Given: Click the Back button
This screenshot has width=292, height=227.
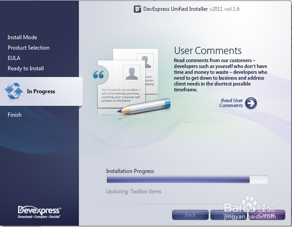Looking at the screenshot, I should pos(190,215).
